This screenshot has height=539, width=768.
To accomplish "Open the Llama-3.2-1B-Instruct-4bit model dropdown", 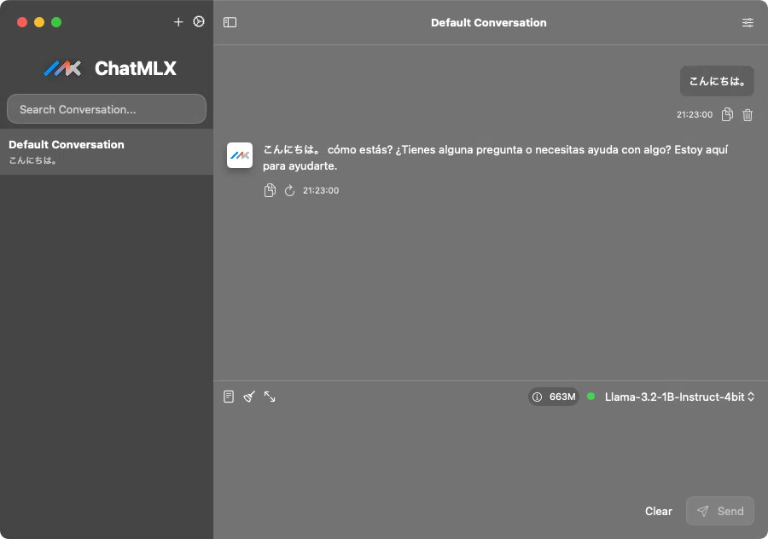I will click(x=679, y=397).
